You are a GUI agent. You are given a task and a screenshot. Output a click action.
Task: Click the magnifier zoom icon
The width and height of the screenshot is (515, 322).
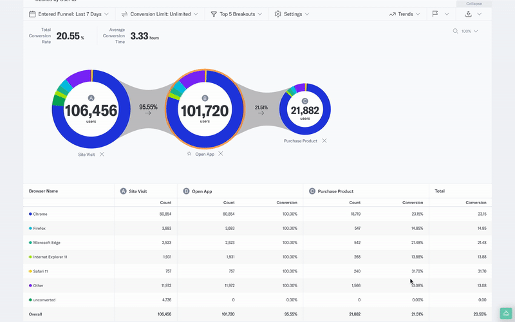(x=455, y=31)
